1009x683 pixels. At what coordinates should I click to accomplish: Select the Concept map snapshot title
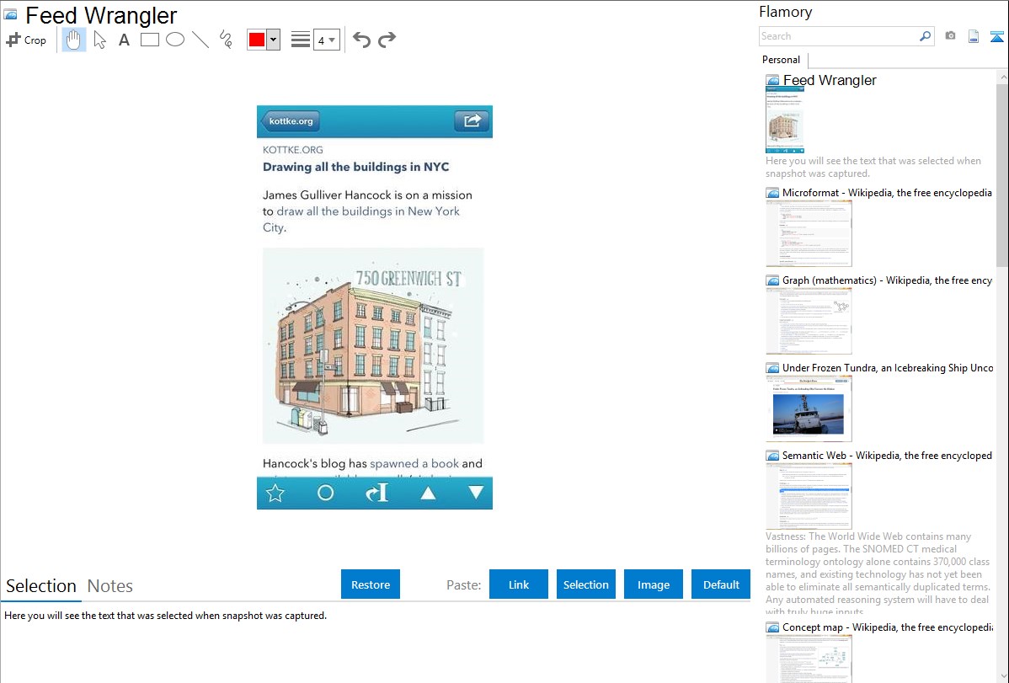[888, 627]
